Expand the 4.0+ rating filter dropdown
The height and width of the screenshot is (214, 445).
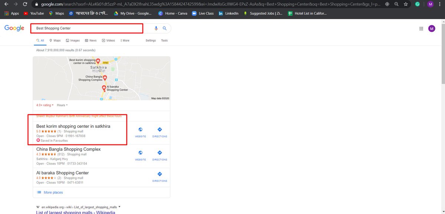(x=45, y=105)
